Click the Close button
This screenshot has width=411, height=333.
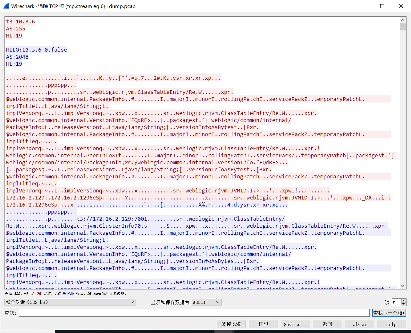point(359,324)
